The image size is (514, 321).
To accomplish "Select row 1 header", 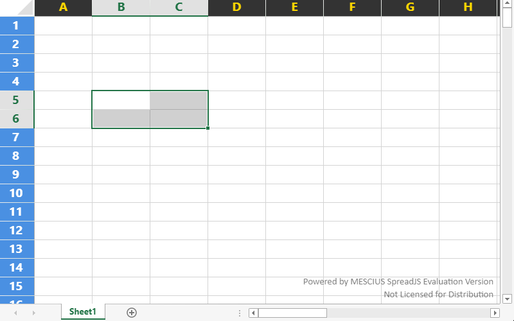I will point(17,26).
